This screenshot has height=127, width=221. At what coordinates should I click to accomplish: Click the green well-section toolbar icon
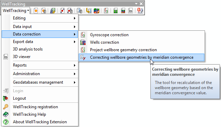pos(115,11)
